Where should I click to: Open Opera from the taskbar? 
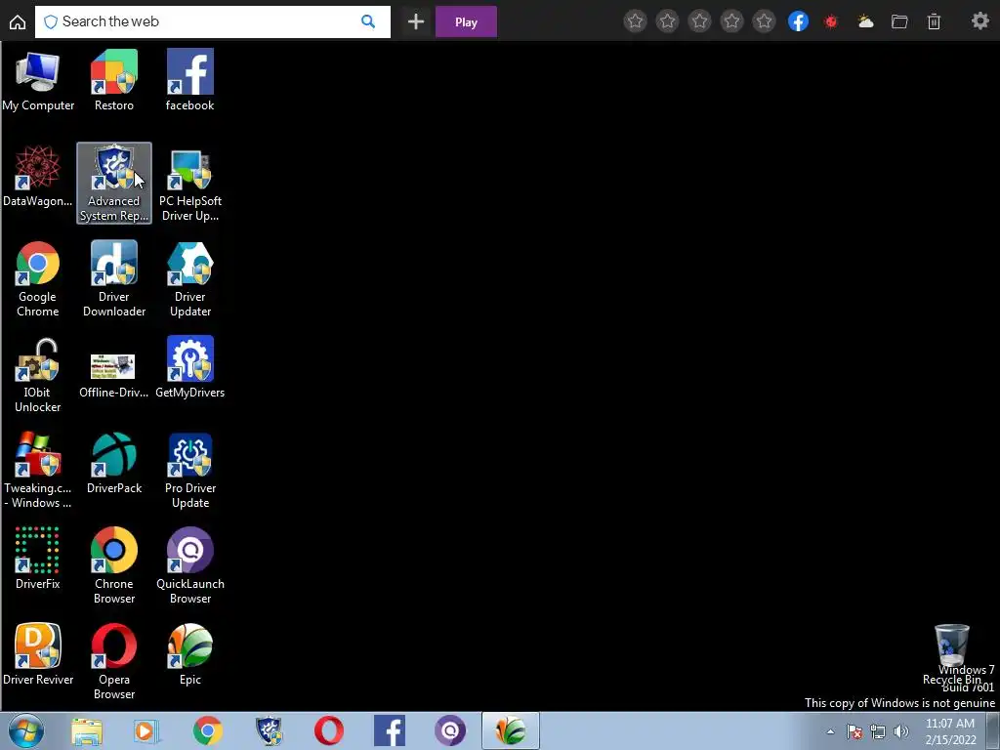pos(328,731)
